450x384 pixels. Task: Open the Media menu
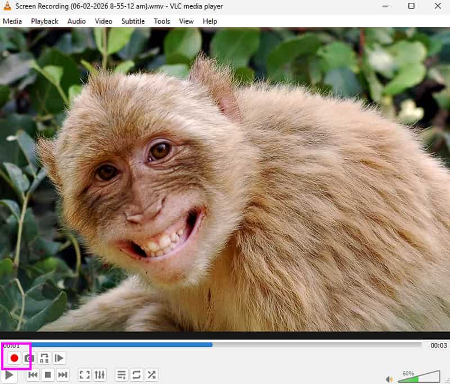coord(12,21)
